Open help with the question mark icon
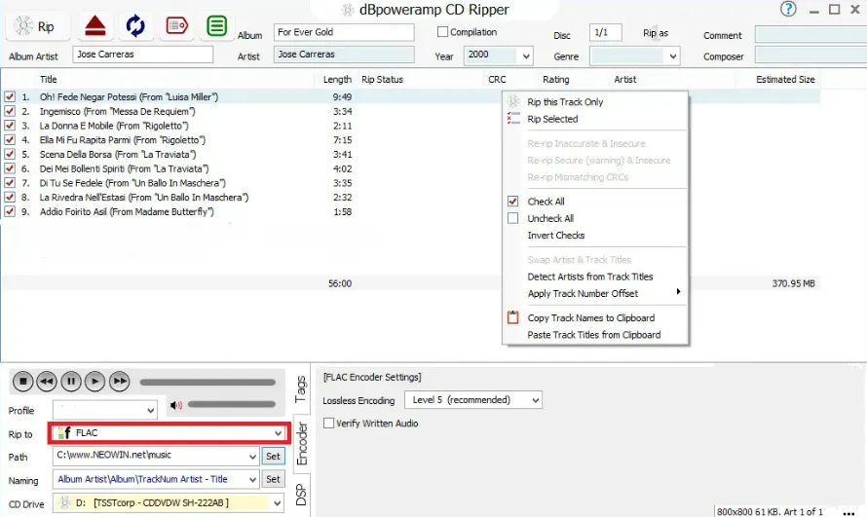The image size is (867, 517). click(x=788, y=10)
